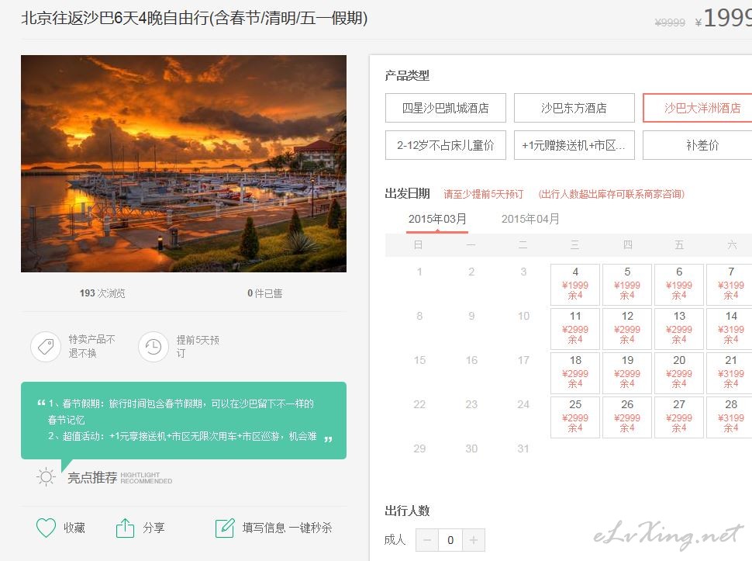Select 沙巴东方酒店 product type
The image size is (752, 561).
coord(574,108)
